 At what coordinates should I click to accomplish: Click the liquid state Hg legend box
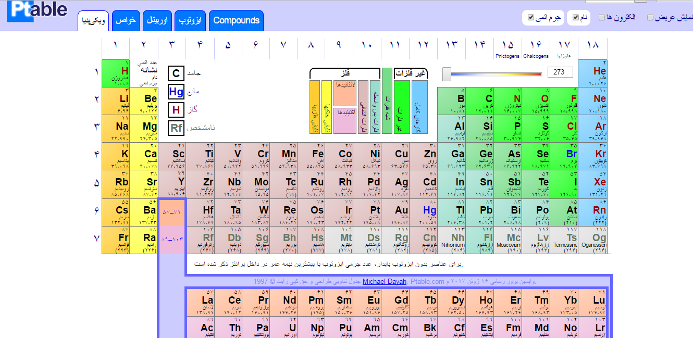pyautogui.click(x=176, y=92)
